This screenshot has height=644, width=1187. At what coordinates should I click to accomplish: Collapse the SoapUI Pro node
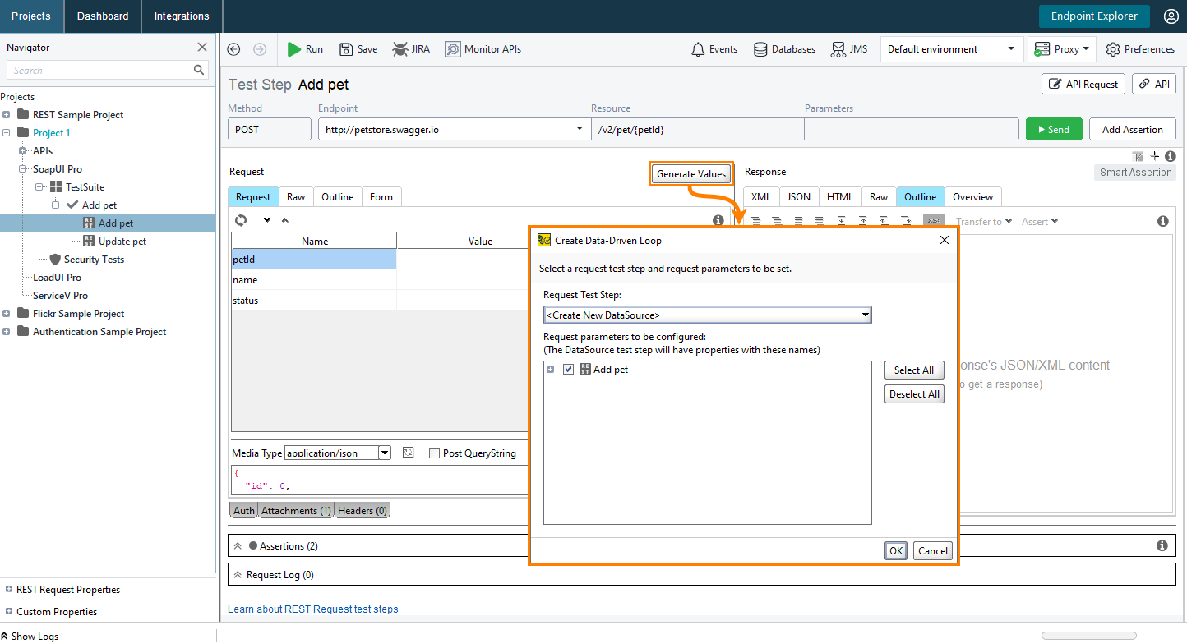(x=23, y=169)
